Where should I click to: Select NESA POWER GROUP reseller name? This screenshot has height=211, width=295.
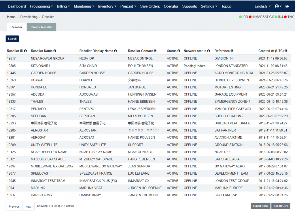(48, 59)
